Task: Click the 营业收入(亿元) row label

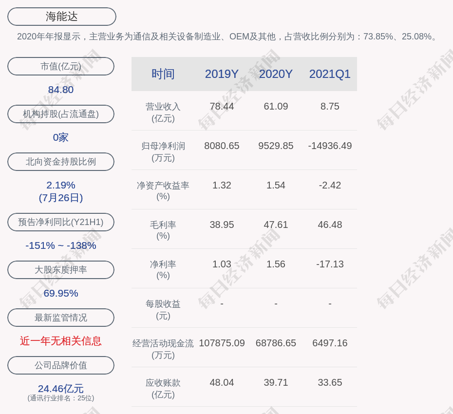Action: pos(163,113)
